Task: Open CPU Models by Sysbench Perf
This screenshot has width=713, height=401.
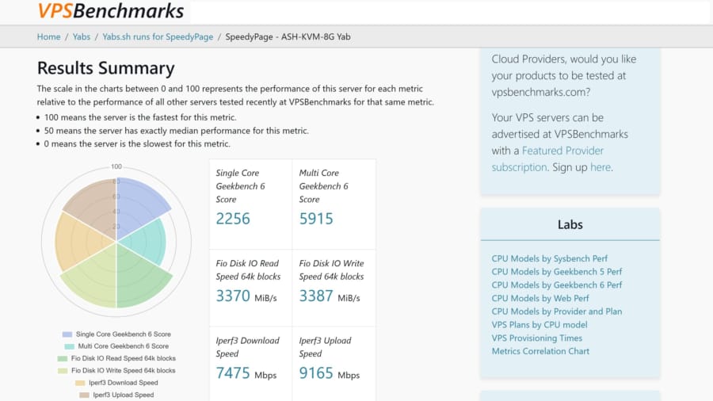Action: pos(549,258)
